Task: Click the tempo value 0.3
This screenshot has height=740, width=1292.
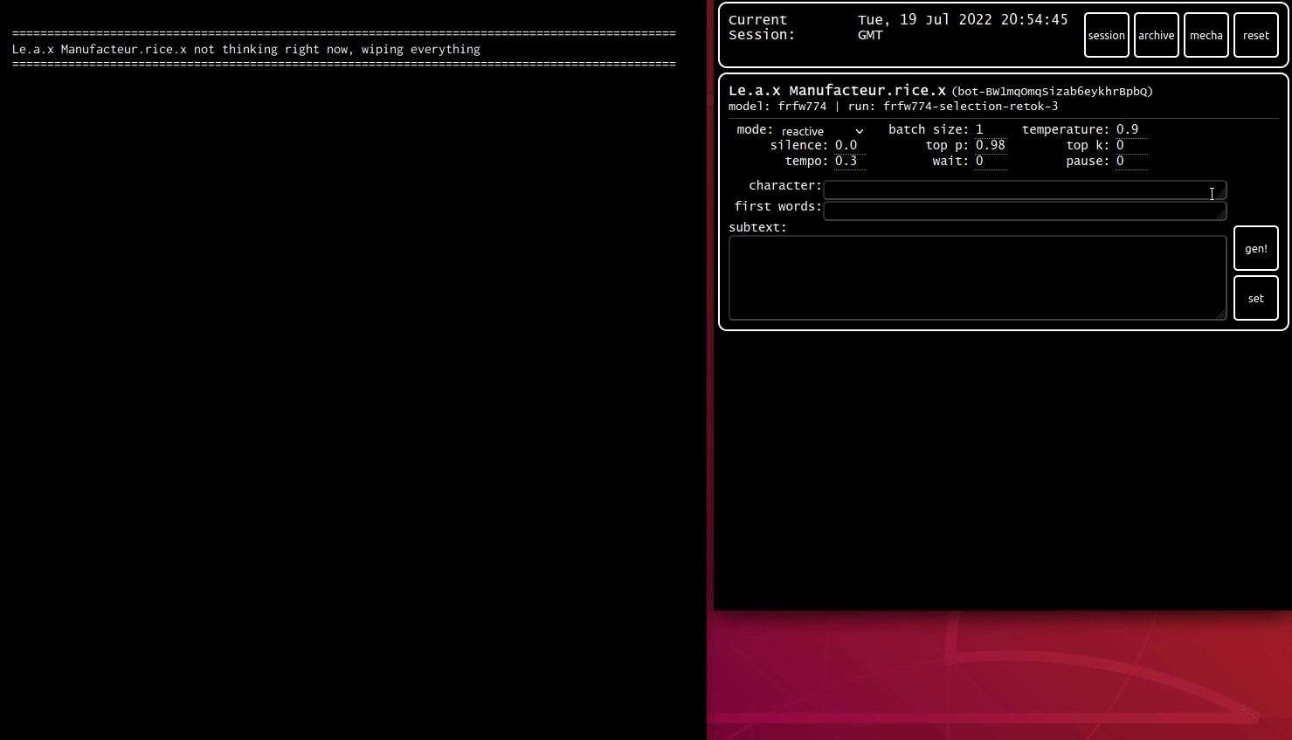Action: tap(850, 161)
